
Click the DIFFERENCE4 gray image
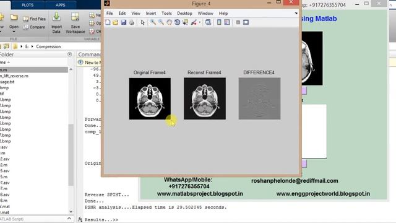260,98
